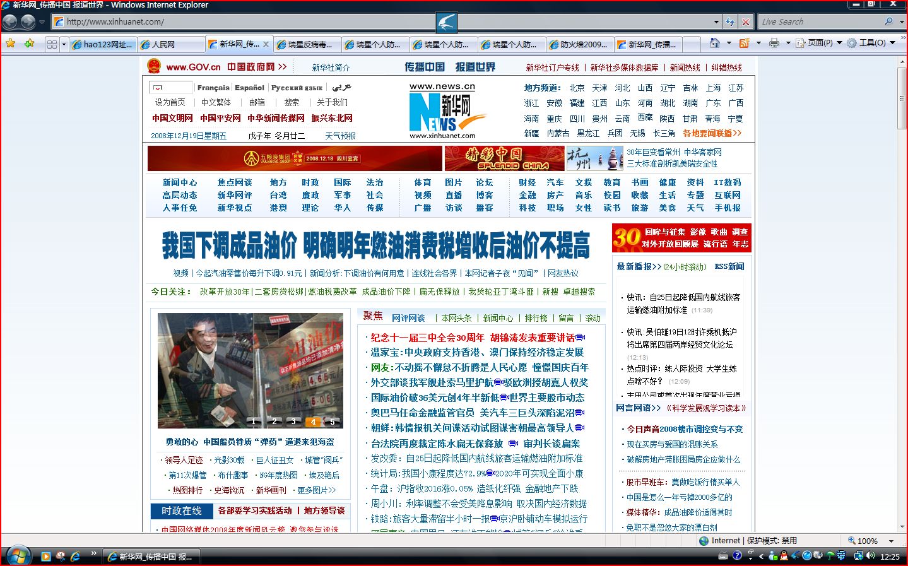This screenshot has width=908, height=566.
Task: Open the Favorites Center star icon
Action: 11,44
